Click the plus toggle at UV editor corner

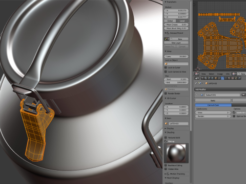194,5
